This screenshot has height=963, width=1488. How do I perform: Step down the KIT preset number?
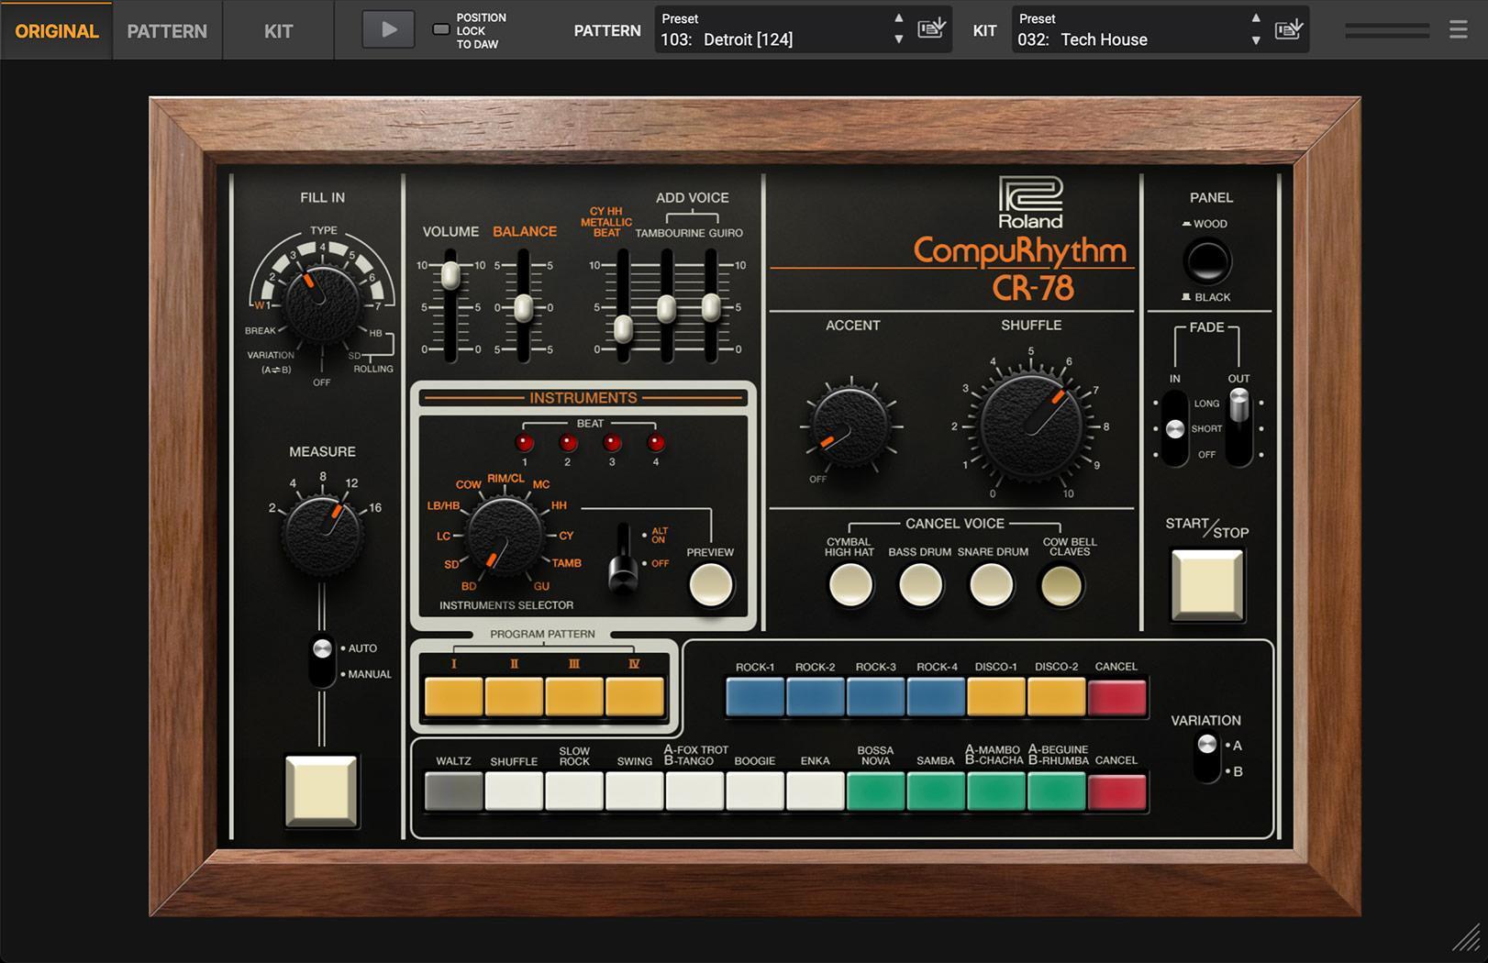point(1256,41)
